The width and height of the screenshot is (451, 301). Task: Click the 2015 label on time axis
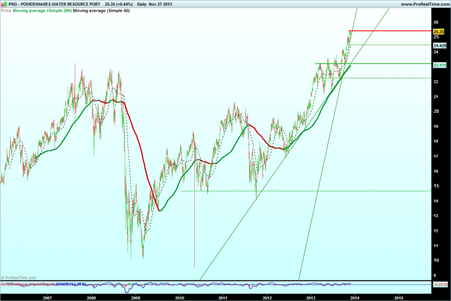point(399,298)
